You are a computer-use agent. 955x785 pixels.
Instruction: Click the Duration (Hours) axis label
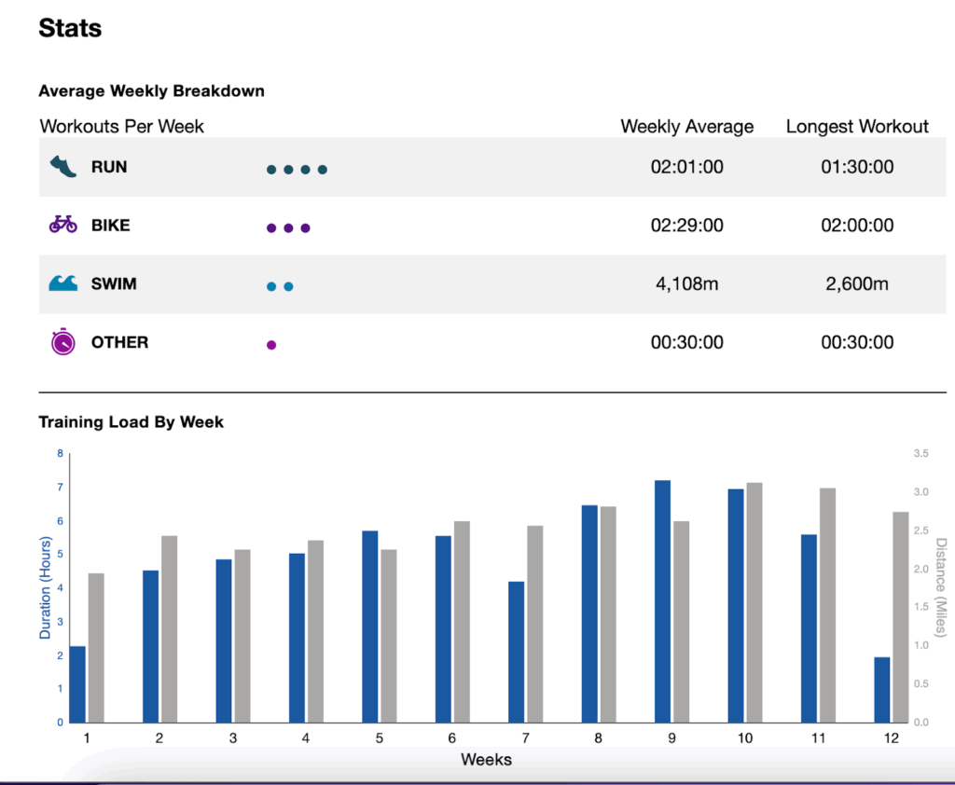[44, 587]
